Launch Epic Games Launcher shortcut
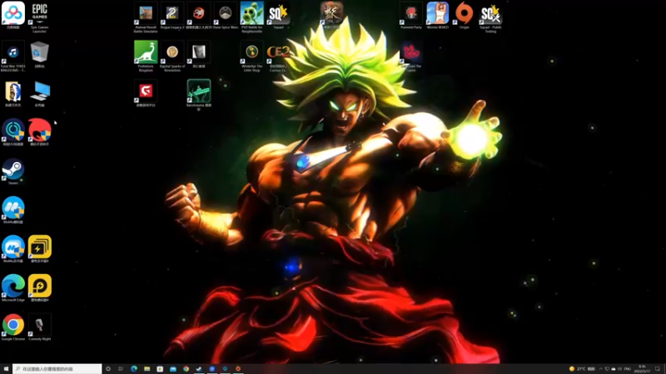Screen dimensions: 666x374 [39, 17]
